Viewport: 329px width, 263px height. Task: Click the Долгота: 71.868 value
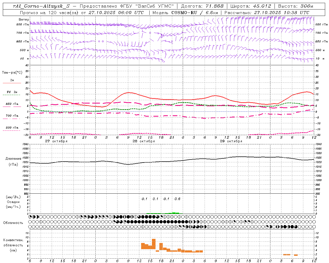point(202,6)
